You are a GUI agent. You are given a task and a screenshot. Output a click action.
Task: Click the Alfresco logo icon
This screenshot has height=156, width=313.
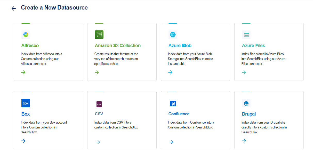(x=26, y=34)
